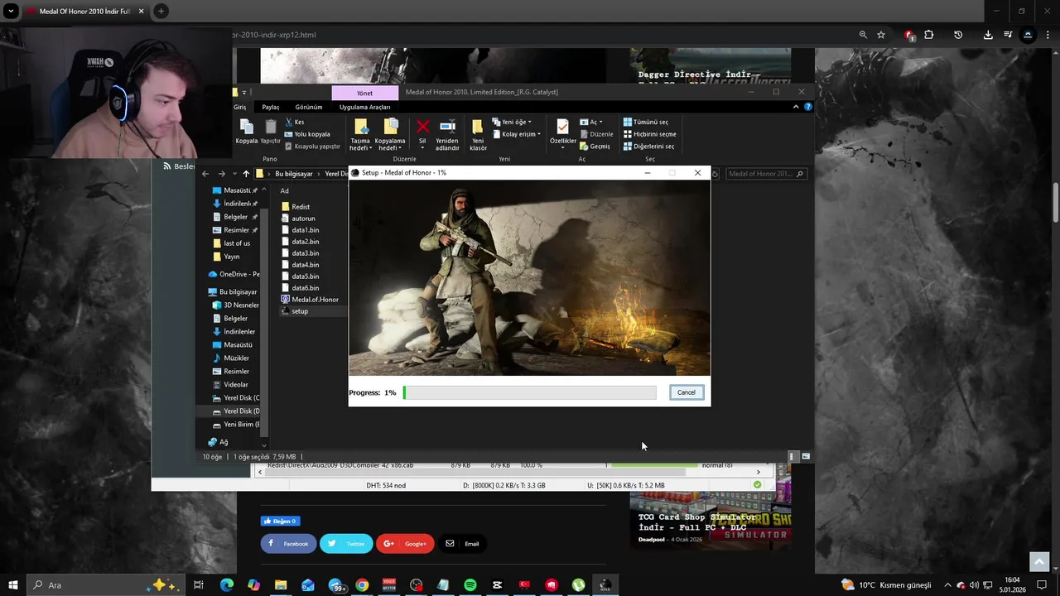The height and width of the screenshot is (596, 1060).
Task: Share the page on Twitter
Action: [x=346, y=544]
